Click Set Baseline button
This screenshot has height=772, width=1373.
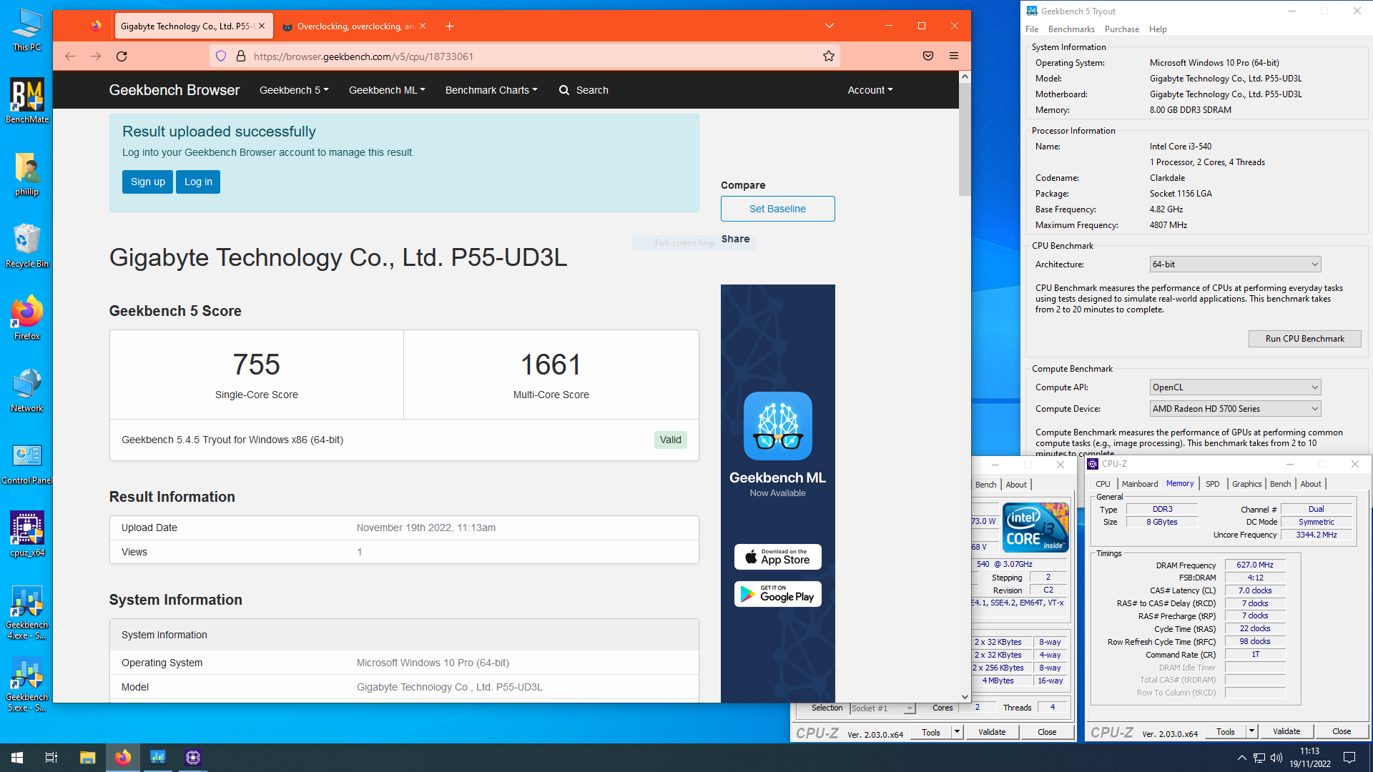click(x=777, y=209)
